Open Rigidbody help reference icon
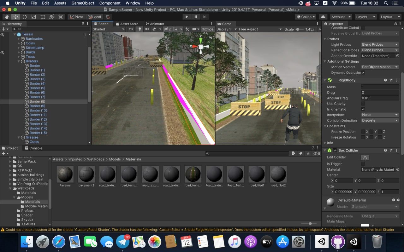This screenshot has height=252, width=404. tap(385, 80)
